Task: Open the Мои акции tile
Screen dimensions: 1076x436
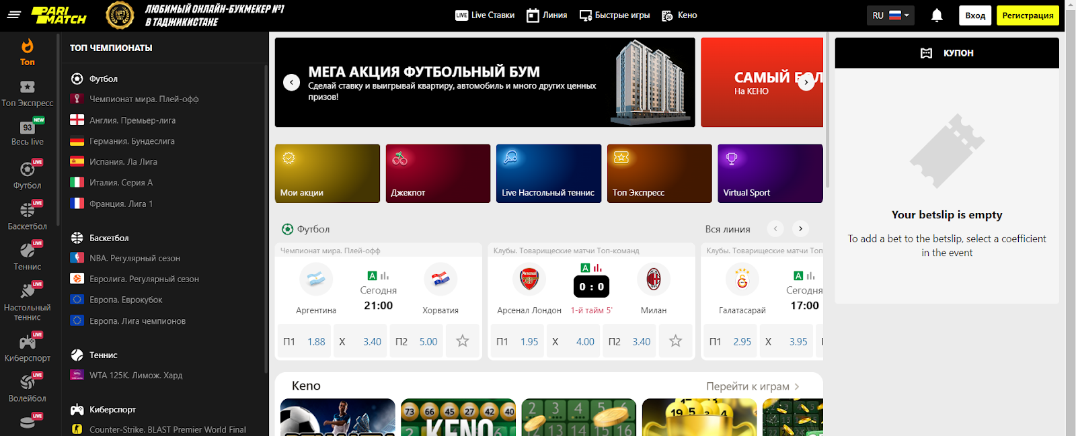Action: coord(328,173)
